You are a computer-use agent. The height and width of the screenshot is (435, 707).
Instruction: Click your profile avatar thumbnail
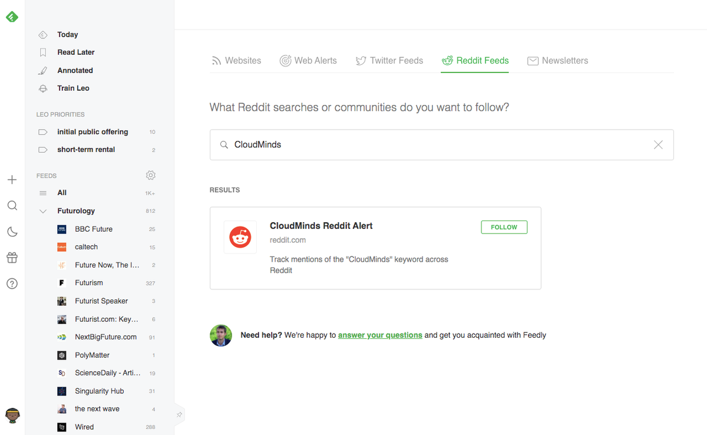tap(12, 416)
